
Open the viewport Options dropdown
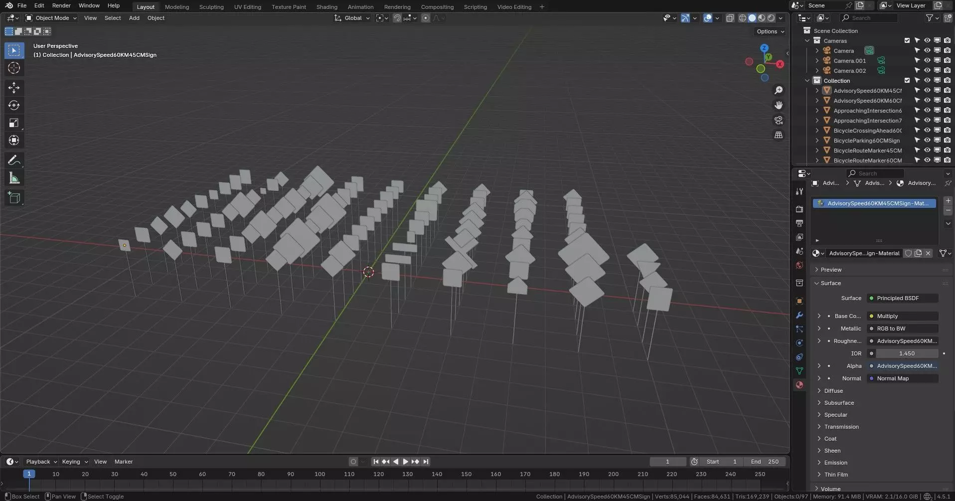click(770, 31)
